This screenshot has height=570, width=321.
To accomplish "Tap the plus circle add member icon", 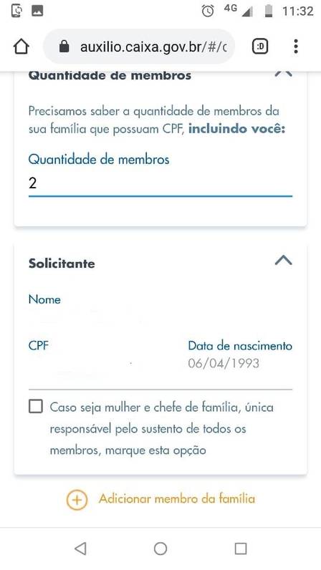I will pos(77,500).
